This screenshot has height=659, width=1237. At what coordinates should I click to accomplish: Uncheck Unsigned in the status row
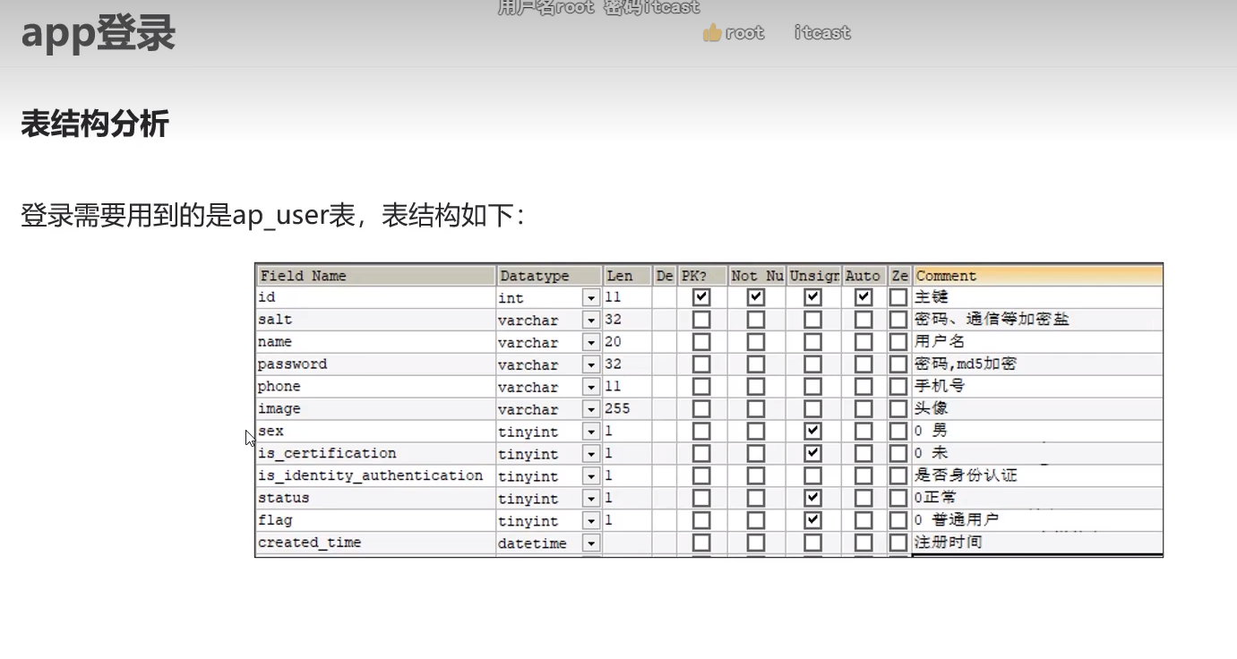(x=812, y=499)
